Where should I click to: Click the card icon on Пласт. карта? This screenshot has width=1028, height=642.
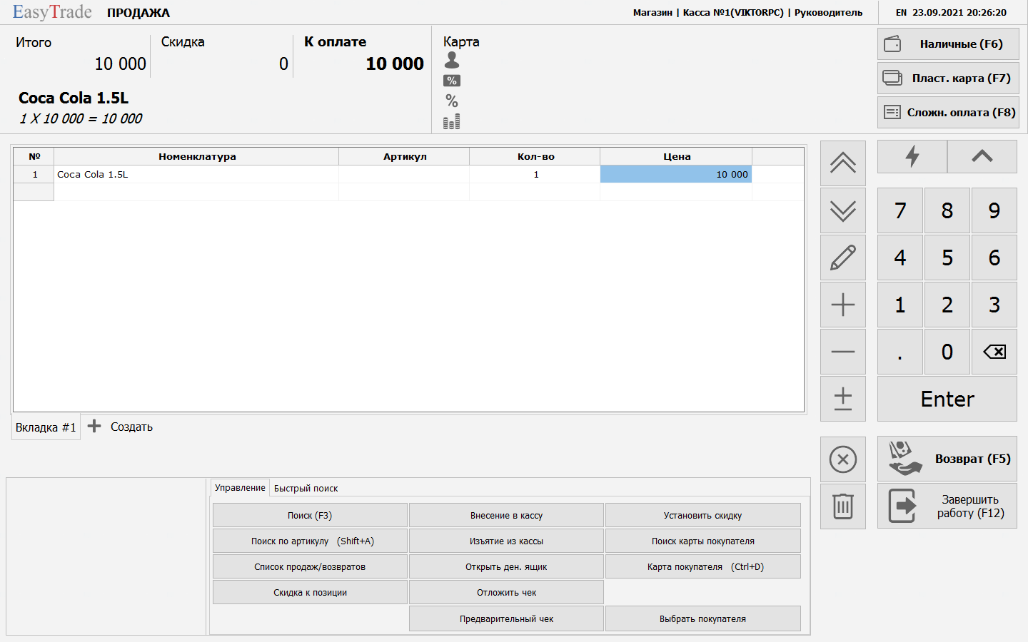(x=893, y=78)
